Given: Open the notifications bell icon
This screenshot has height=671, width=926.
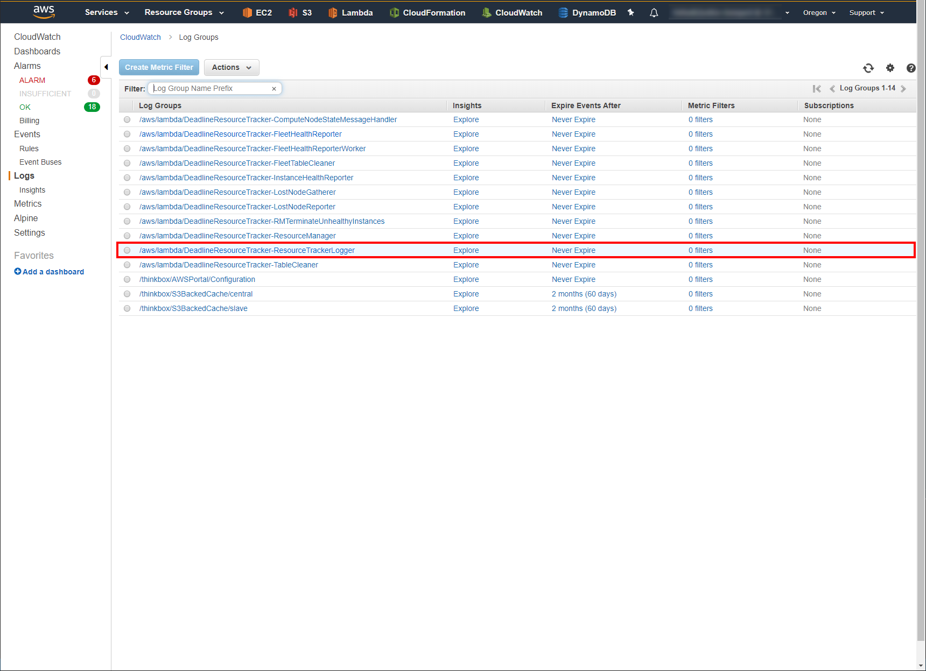Looking at the screenshot, I should tap(654, 12).
